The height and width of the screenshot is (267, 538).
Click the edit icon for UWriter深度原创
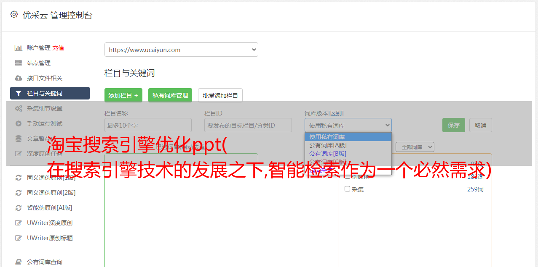tap(19, 223)
